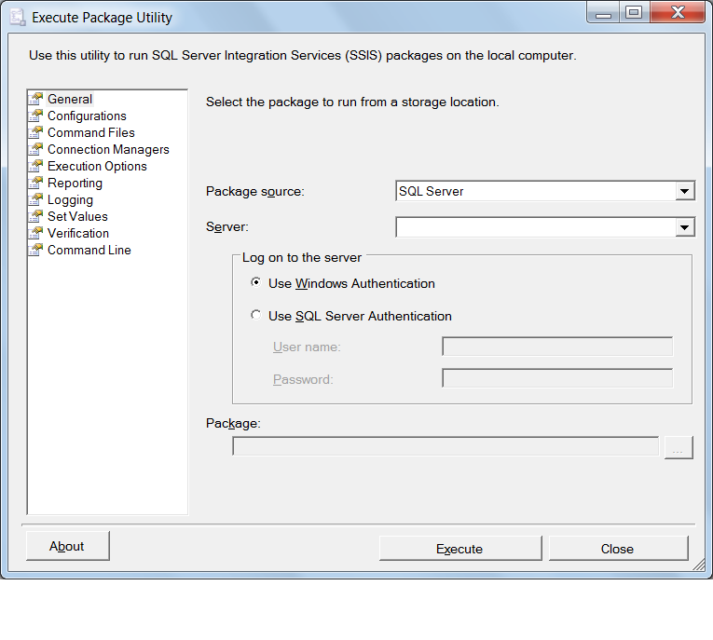Click the icon beside Execution Options
The height and width of the screenshot is (640, 713).
point(36,166)
